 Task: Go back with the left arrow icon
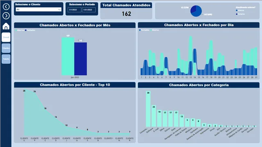click(6, 7)
